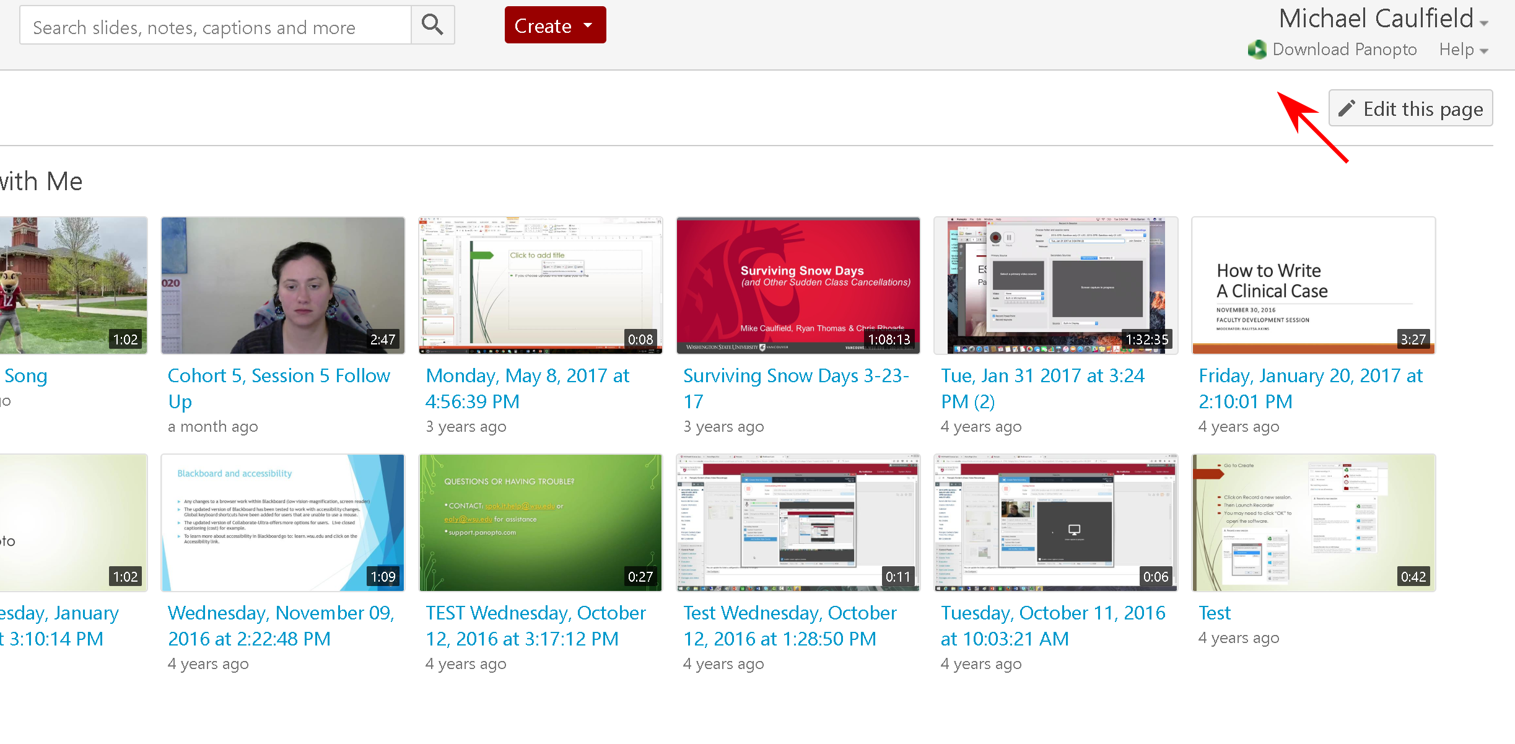This screenshot has width=1515, height=744.
Task: Open the How to Write A Clinical Case thumbnail
Action: pos(1313,285)
